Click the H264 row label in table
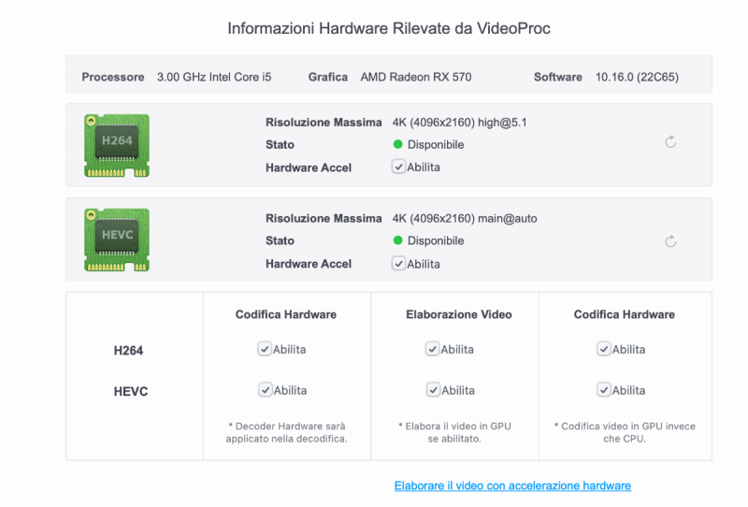This screenshot has width=748, height=507. point(128,351)
